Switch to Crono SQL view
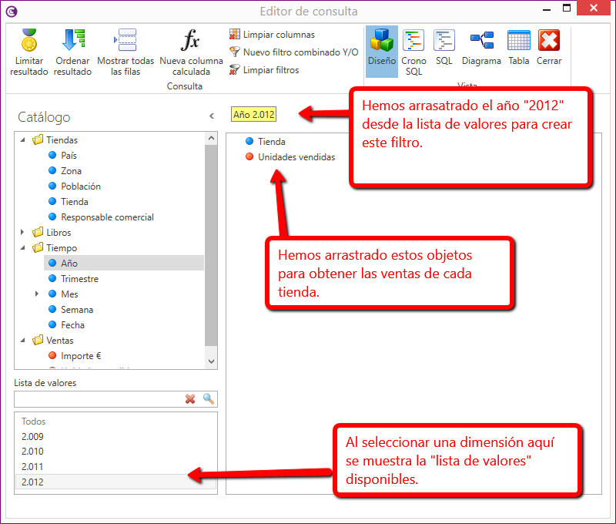The image size is (616, 524). click(413, 41)
